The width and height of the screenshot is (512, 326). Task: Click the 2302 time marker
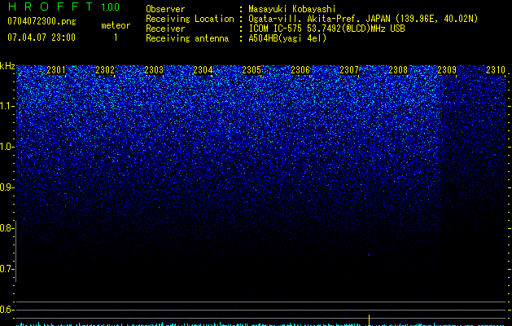pyautogui.click(x=105, y=69)
